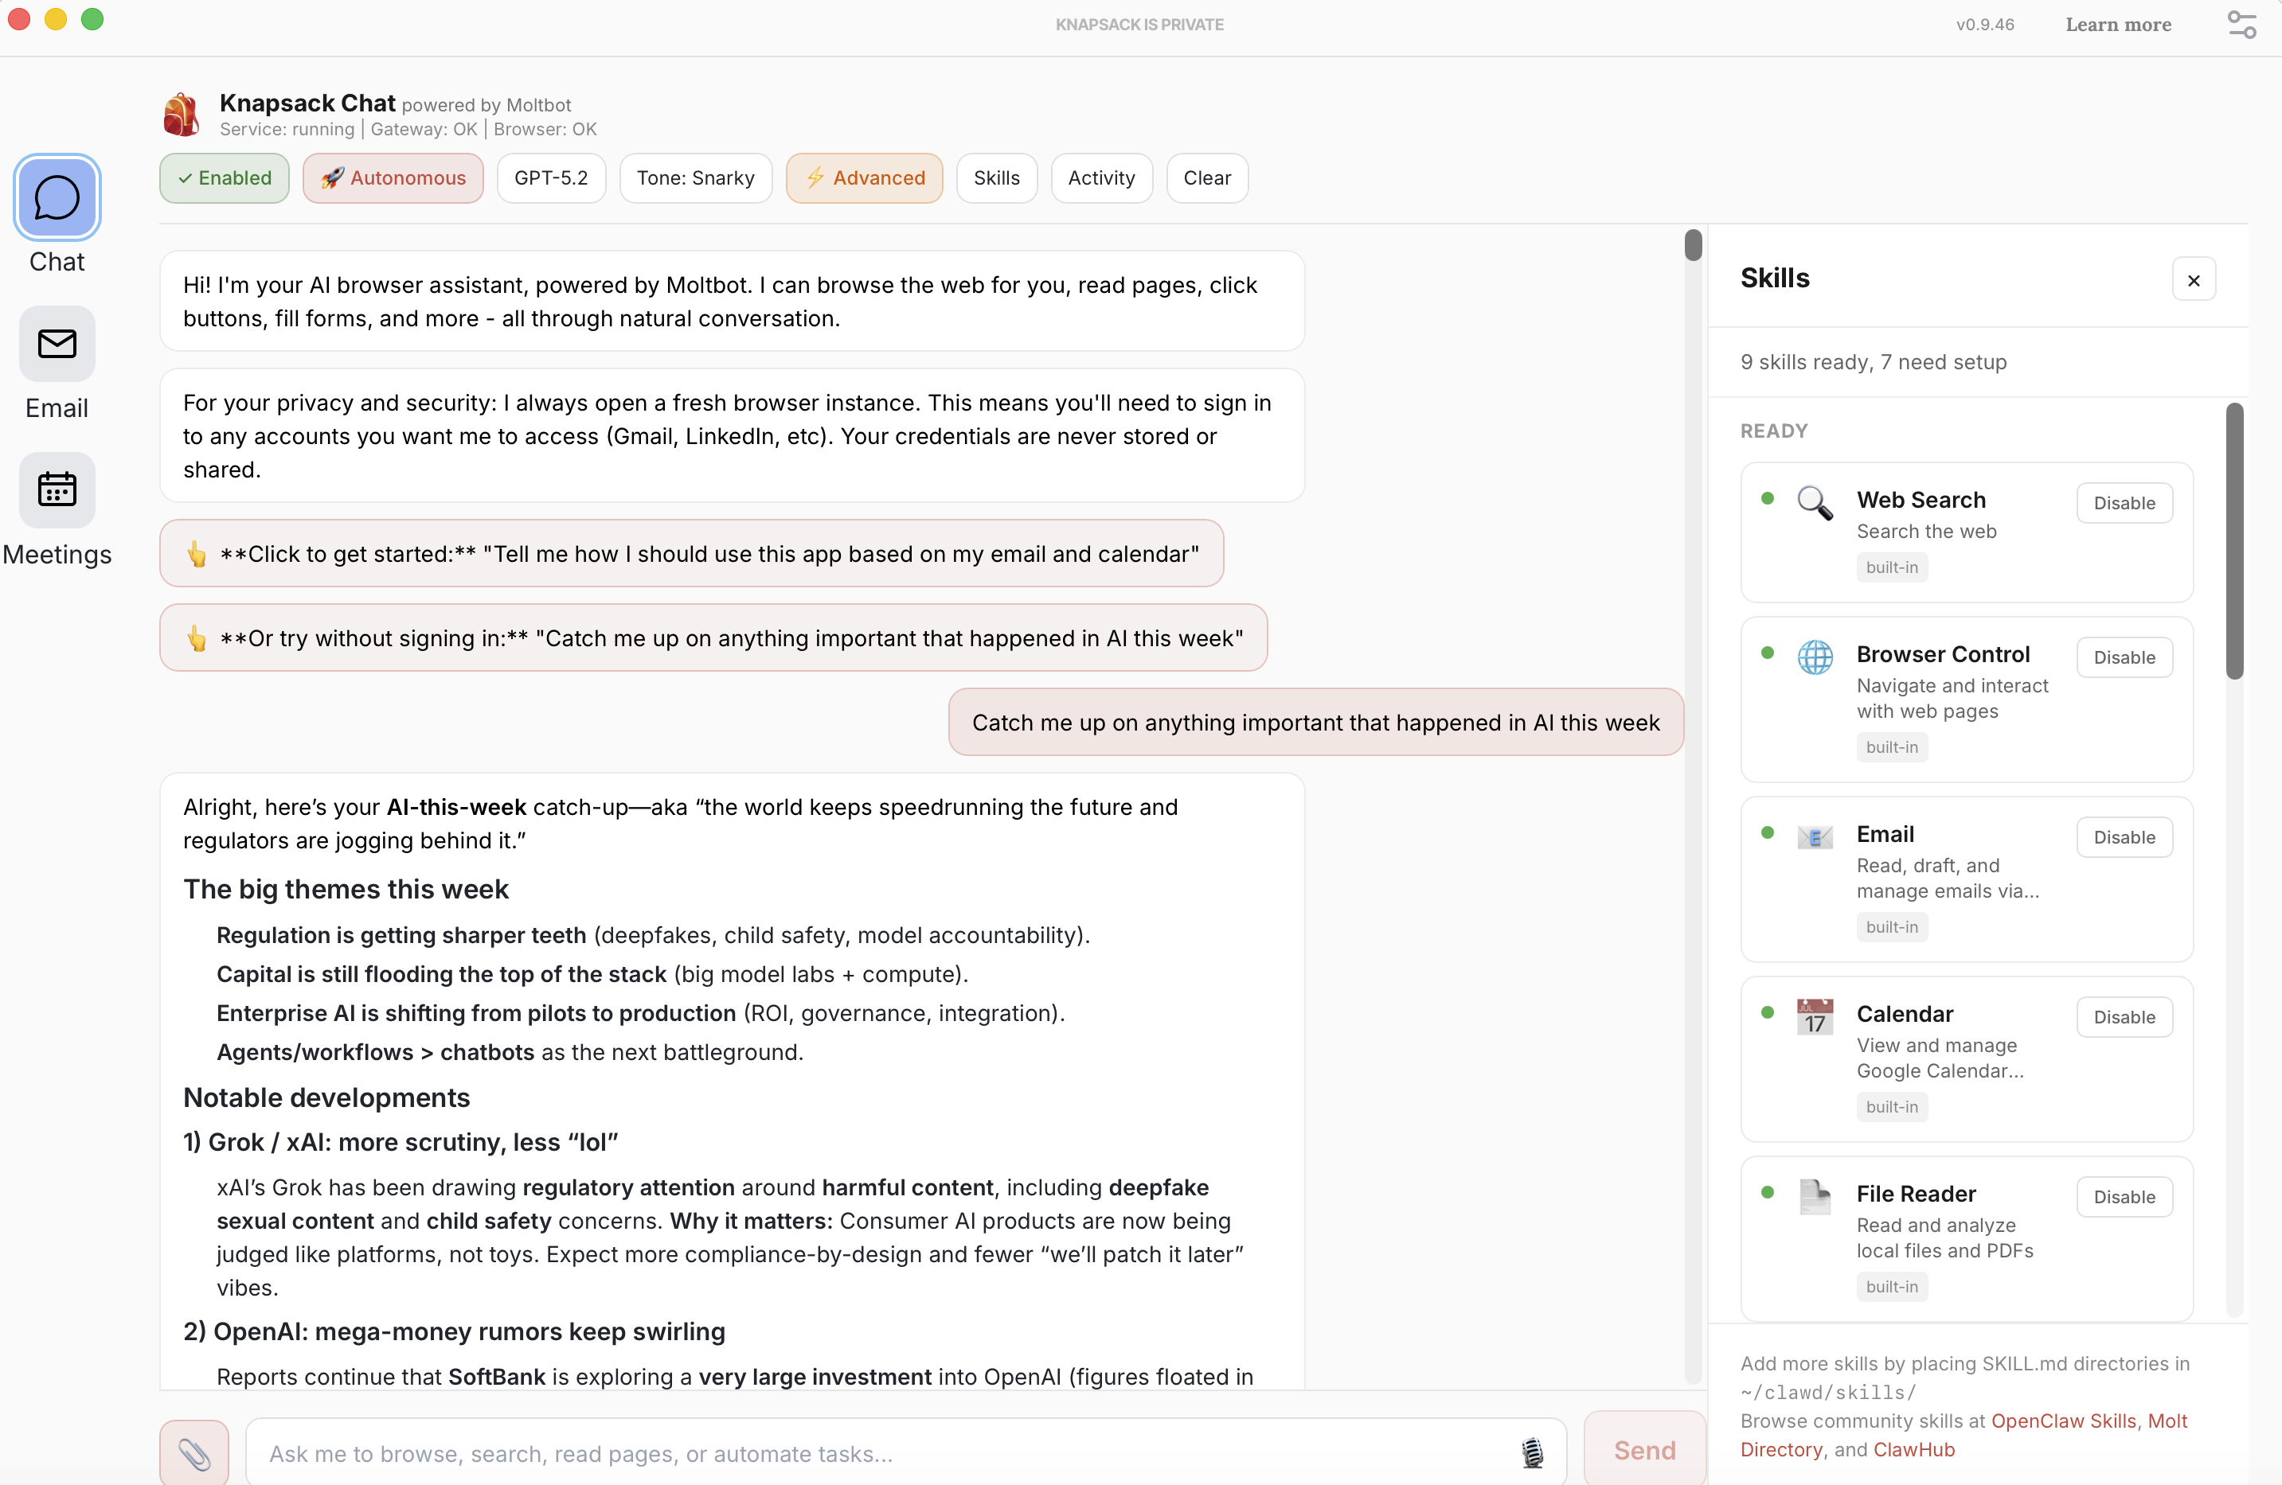Open the GPT-5.2 model selector
Image resolution: width=2282 pixels, height=1485 pixels.
[550, 177]
